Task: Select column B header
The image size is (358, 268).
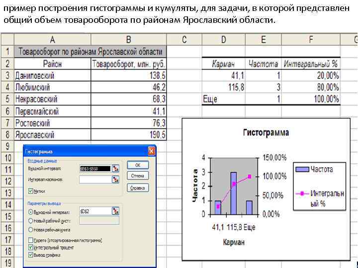Action: coord(129,40)
